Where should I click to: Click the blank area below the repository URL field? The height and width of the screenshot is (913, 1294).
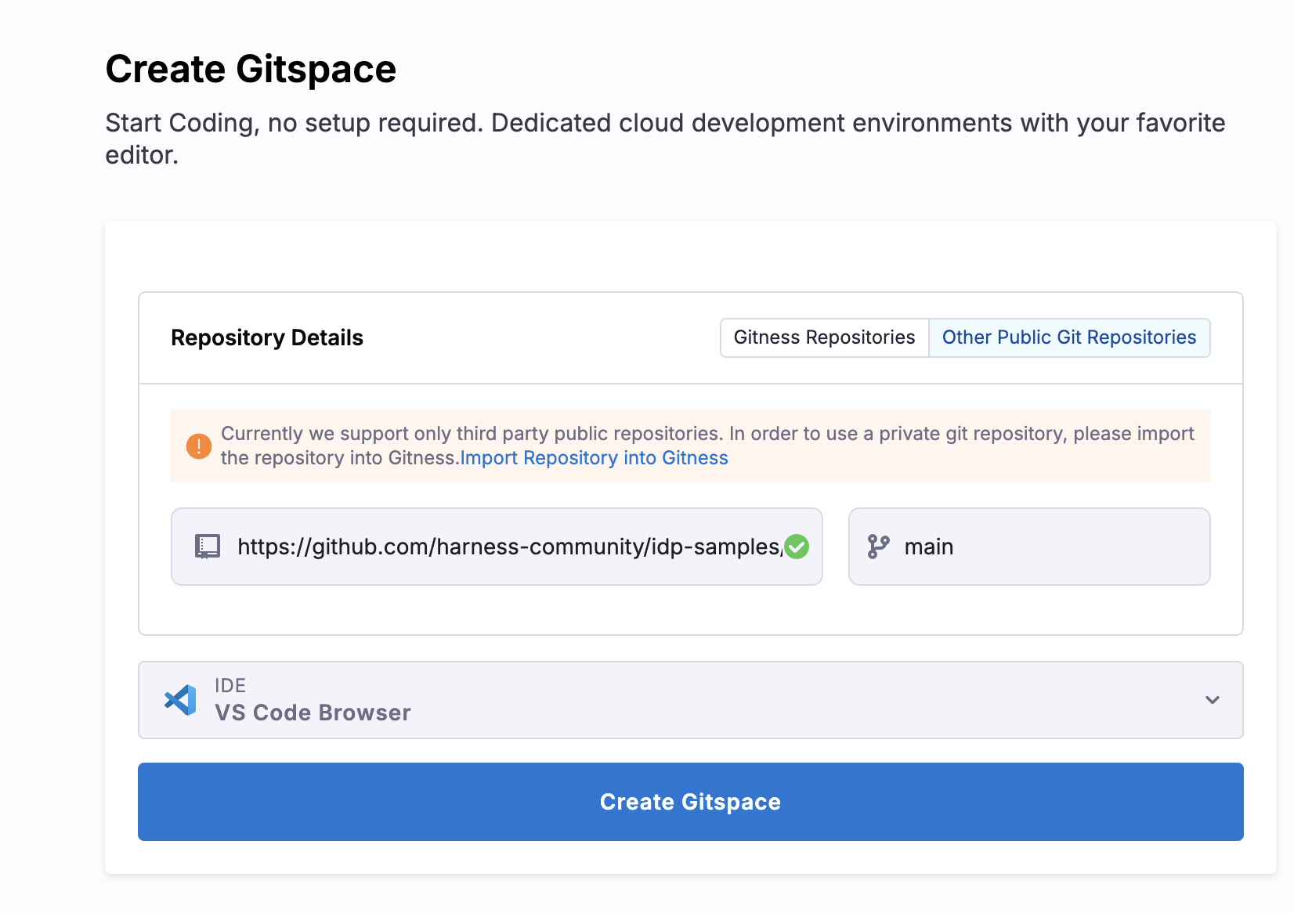497,610
